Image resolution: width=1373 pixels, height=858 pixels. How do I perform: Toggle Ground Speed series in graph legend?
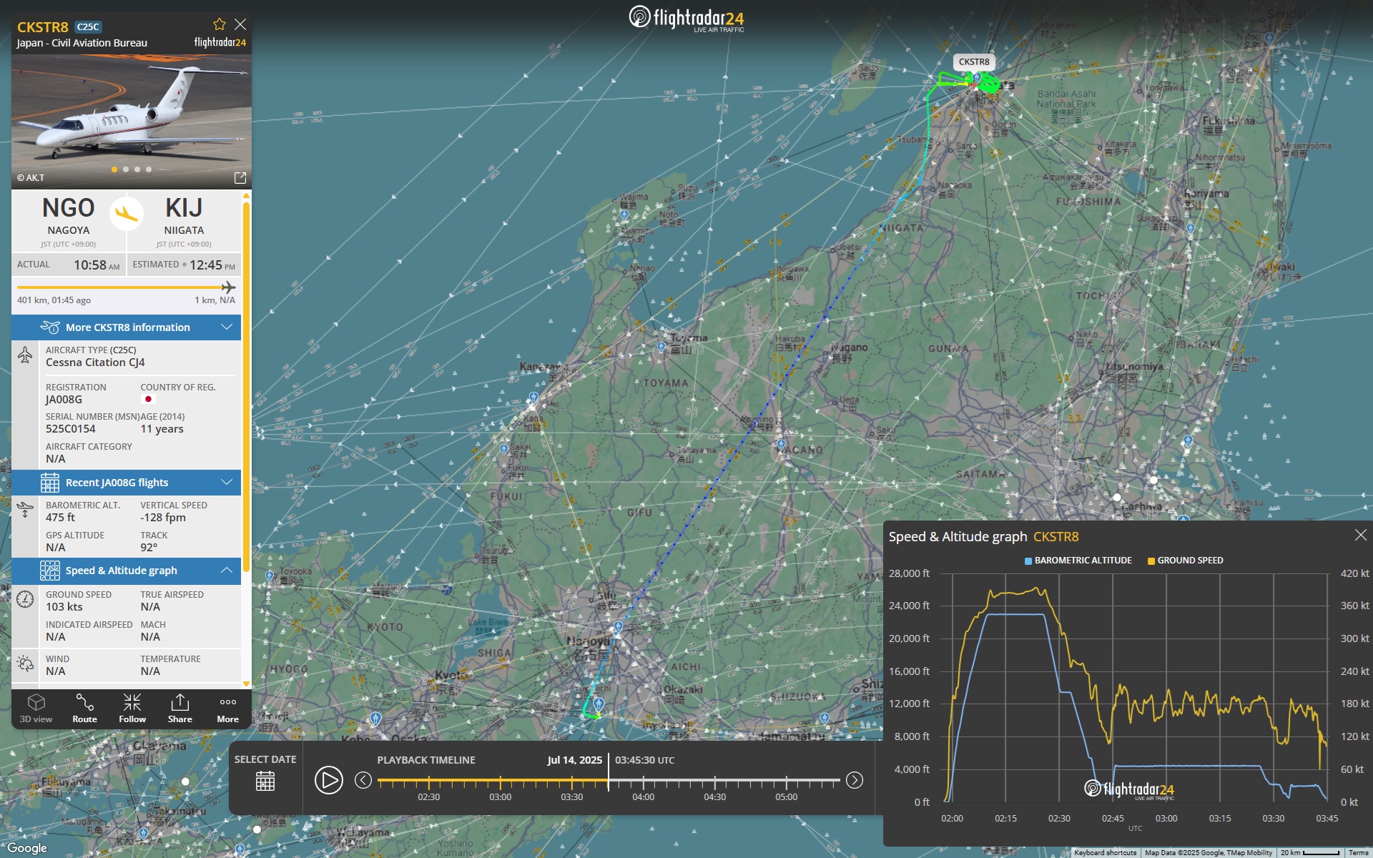[1186, 561]
